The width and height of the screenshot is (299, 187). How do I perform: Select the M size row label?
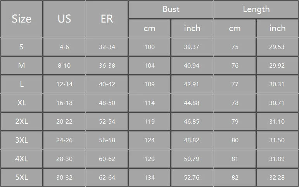[x=22, y=66]
